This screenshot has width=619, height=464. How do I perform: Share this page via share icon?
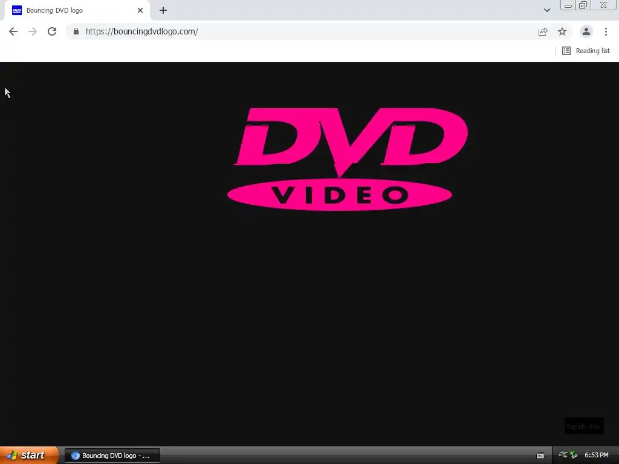(543, 31)
